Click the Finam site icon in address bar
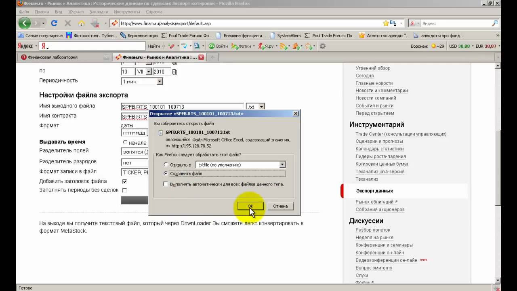517x291 pixels. 115,23
